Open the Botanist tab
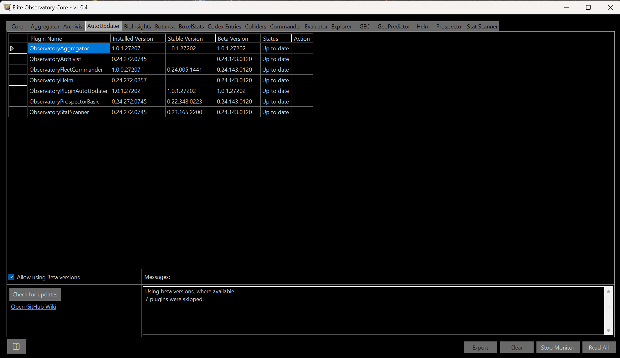The width and height of the screenshot is (620, 358). [x=165, y=27]
